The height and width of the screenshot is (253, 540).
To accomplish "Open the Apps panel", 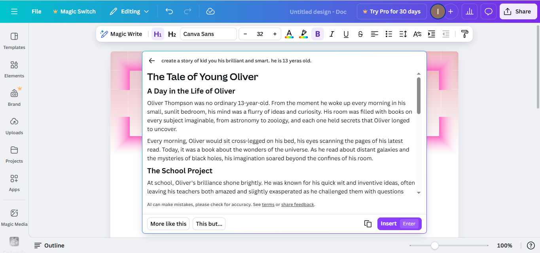I will 14,183.
